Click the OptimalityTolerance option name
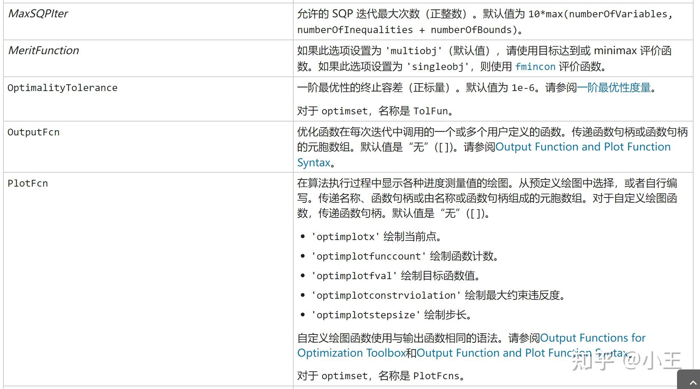Image resolution: width=700 pixels, height=389 pixels. click(x=63, y=88)
